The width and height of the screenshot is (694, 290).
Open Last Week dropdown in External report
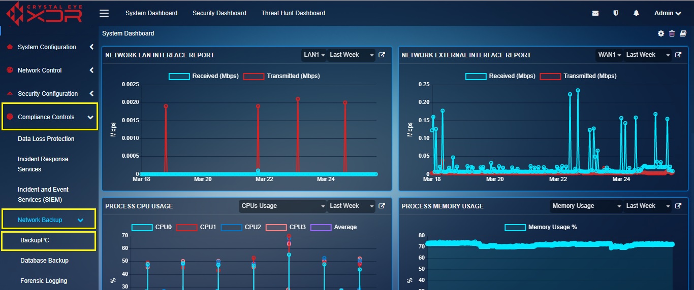[x=648, y=55]
